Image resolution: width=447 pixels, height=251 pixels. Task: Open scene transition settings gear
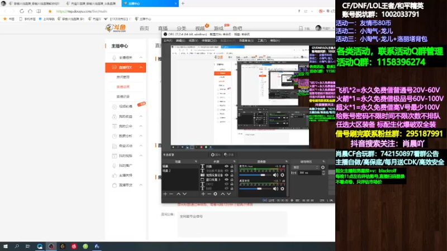pos(323,167)
